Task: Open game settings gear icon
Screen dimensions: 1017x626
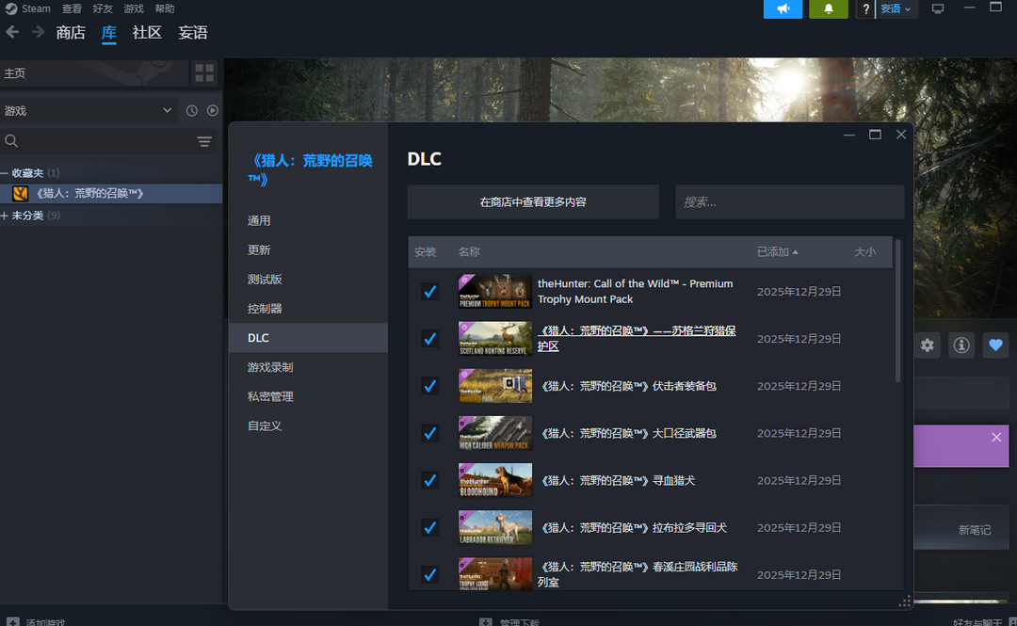Action: 928,345
